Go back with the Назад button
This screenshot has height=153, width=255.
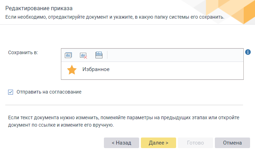[x=122, y=143]
